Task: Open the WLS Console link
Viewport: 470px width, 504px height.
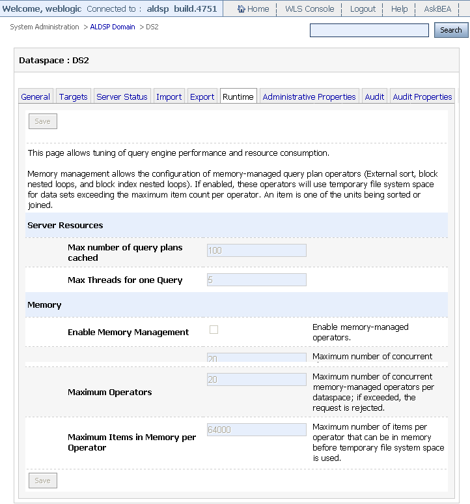Action: coord(310,9)
